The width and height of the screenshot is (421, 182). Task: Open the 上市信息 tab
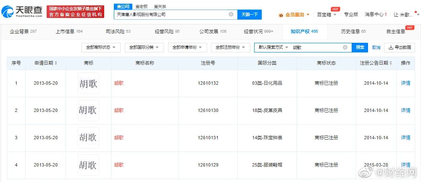[69, 31]
